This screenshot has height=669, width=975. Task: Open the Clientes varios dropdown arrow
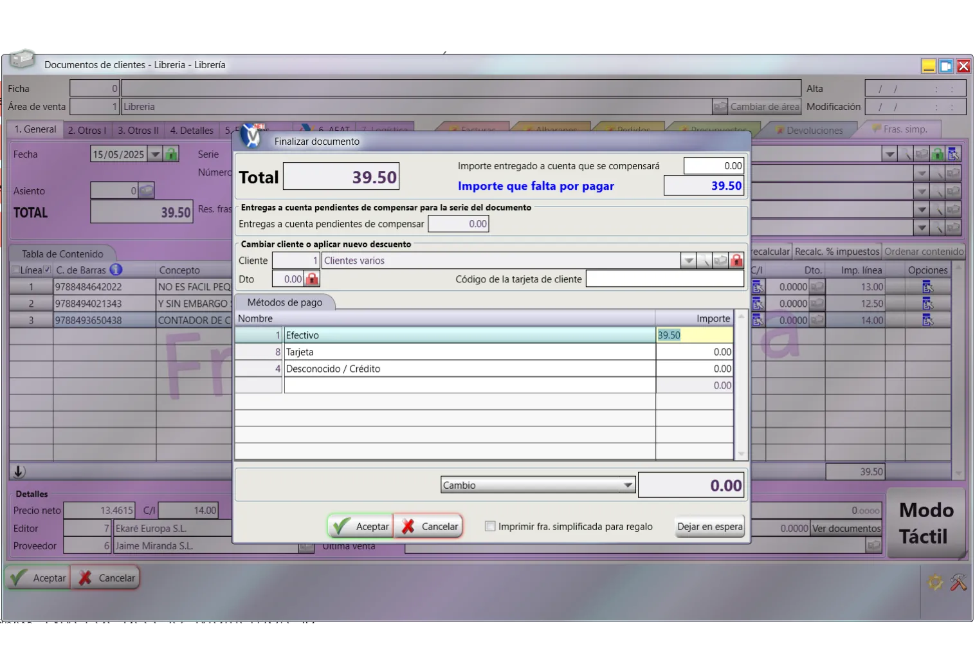pos(688,261)
